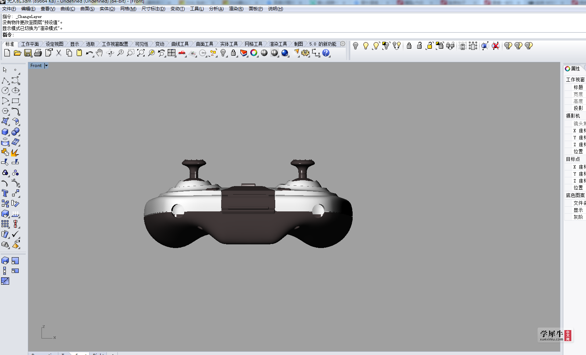
Task: Save the model with the floppy icon
Action: pos(28,53)
